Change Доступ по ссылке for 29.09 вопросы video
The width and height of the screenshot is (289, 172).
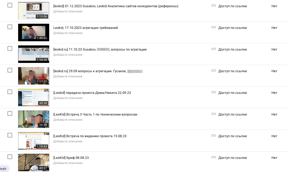pyautogui.click(x=233, y=71)
